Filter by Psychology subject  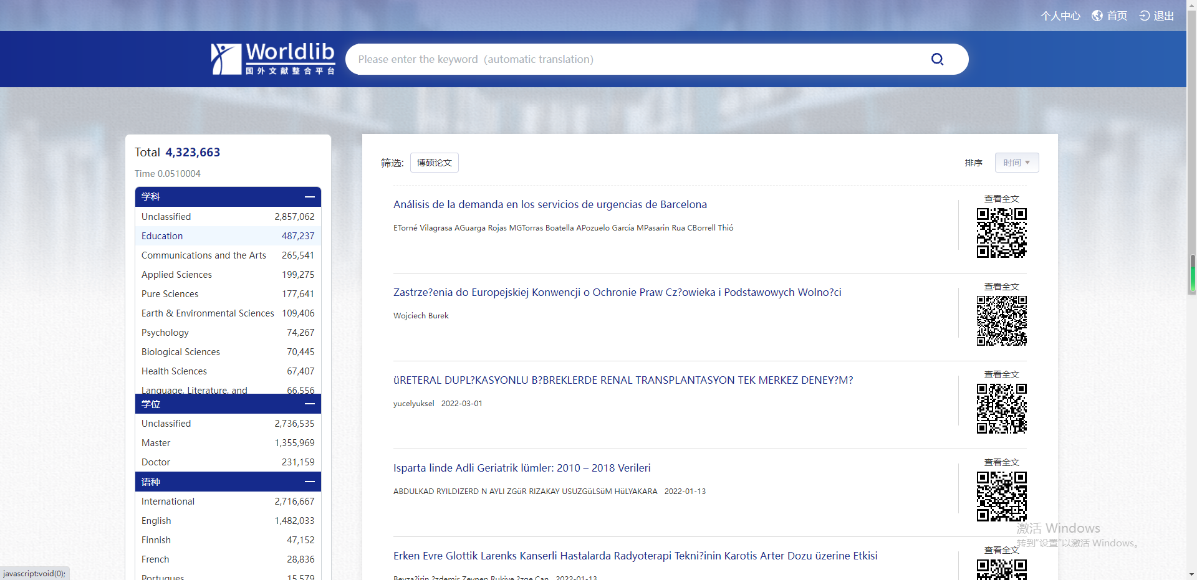[x=228, y=332]
